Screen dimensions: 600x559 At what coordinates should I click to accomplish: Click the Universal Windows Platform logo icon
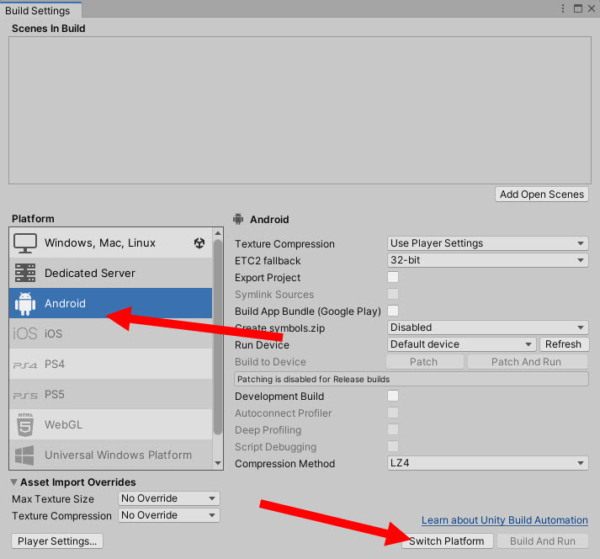[x=24, y=455]
